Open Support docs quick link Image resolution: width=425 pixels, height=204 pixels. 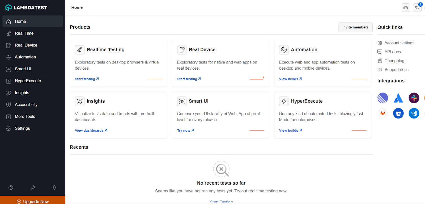tap(393, 70)
